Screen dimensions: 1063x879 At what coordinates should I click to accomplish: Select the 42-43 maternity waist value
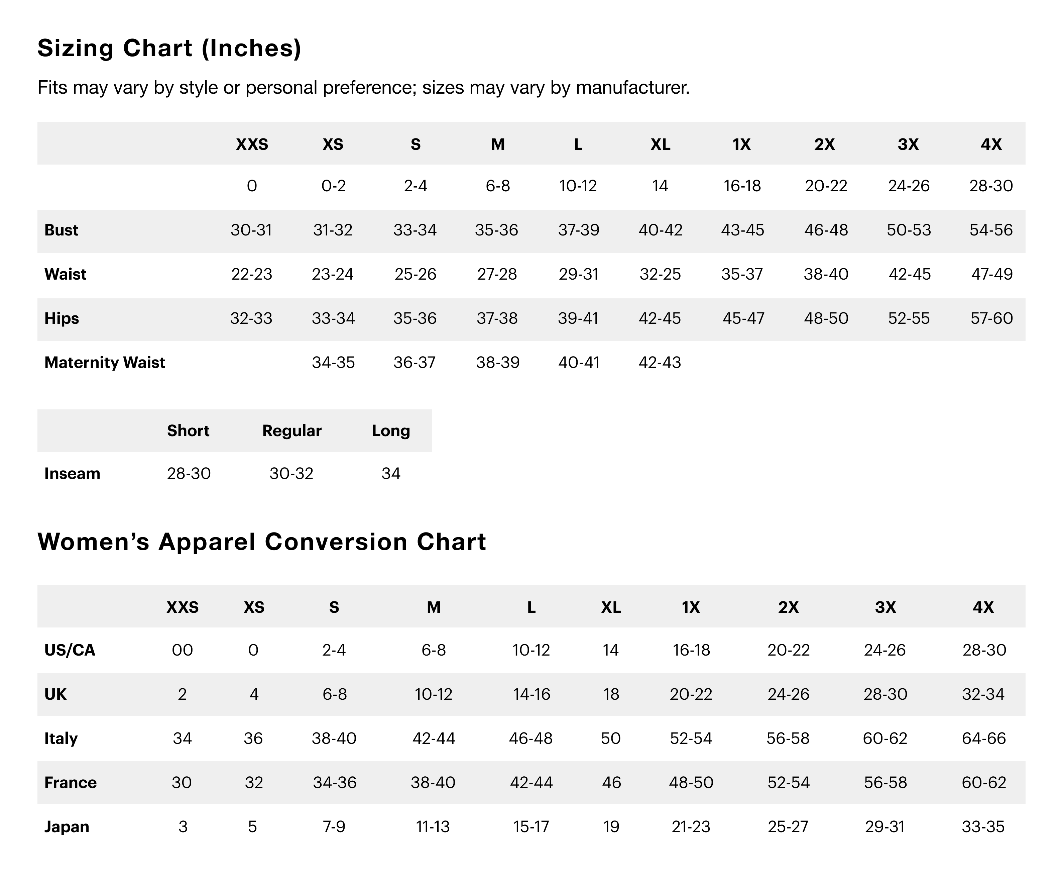click(660, 363)
